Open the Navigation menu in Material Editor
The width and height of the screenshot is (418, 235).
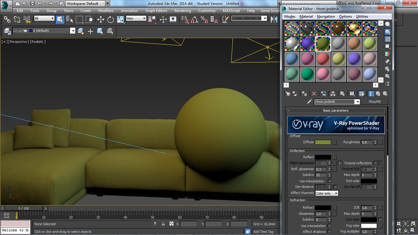325,16
